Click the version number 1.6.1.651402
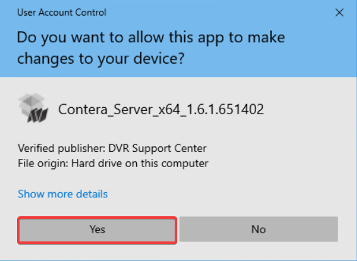 coord(225,109)
